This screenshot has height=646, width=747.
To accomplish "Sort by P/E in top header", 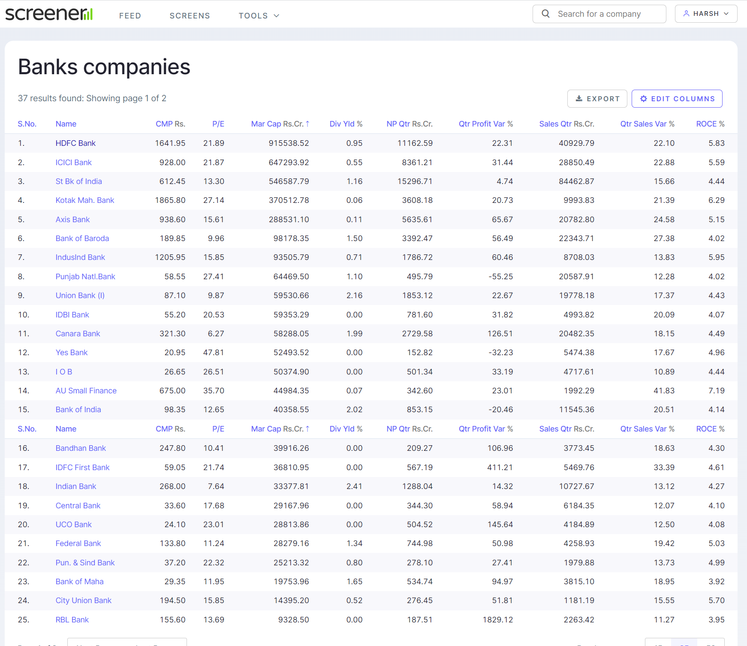I will click(218, 124).
